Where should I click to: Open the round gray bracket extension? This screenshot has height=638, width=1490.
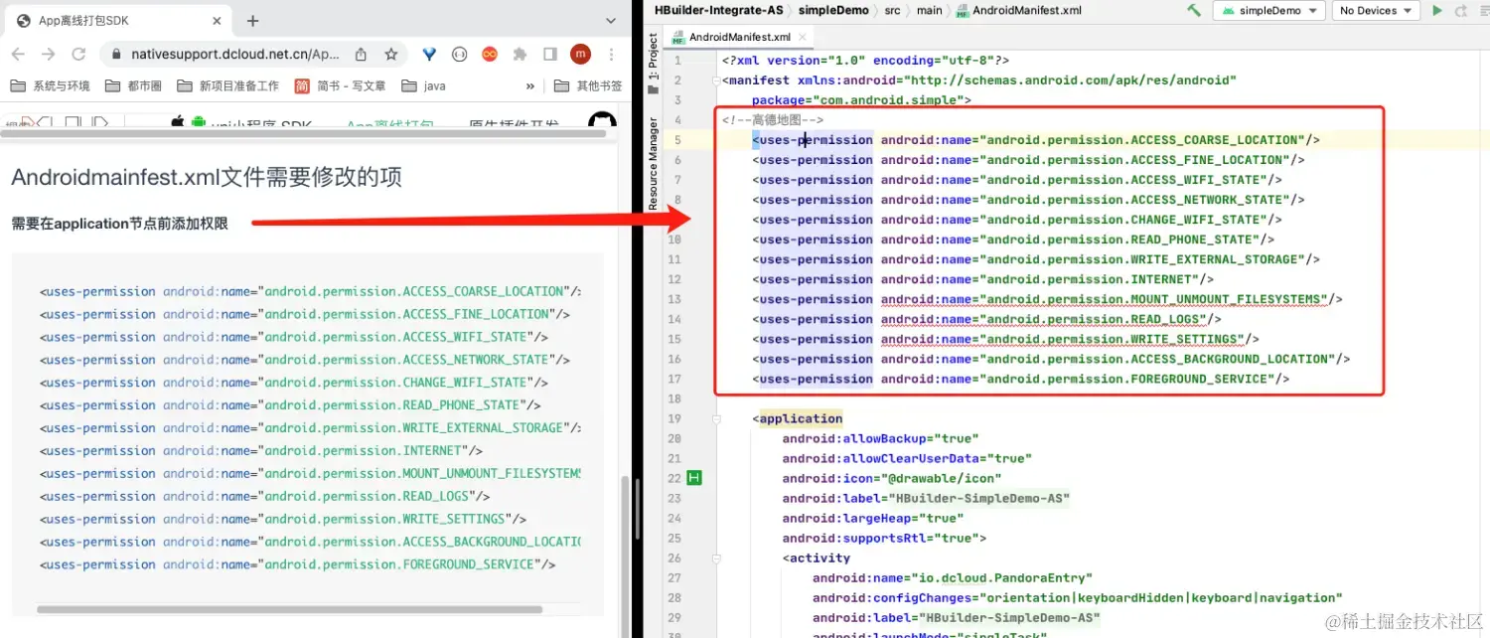459,54
